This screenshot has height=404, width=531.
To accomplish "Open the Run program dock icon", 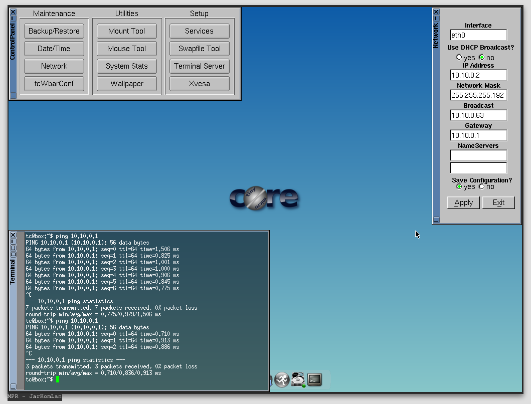I will tap(282, 380).
